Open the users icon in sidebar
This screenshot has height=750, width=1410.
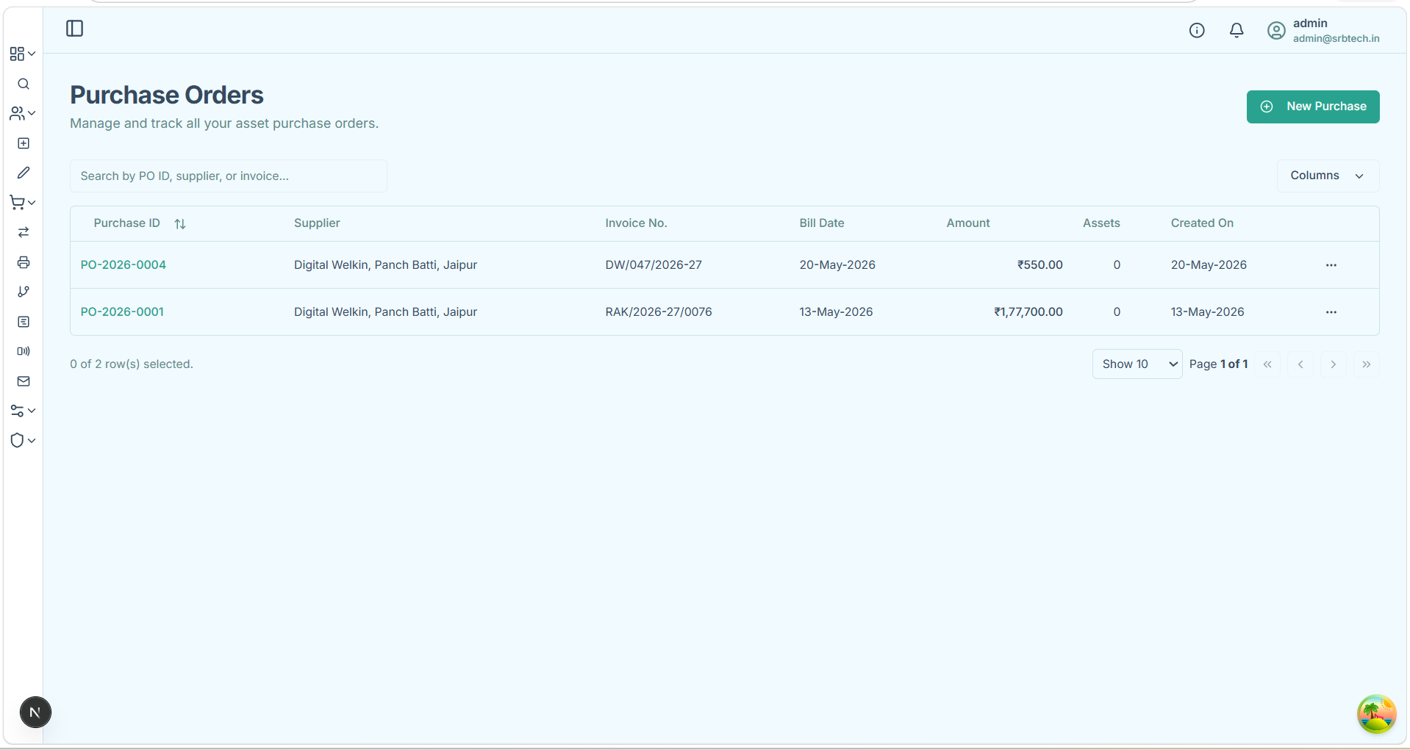click(x=23, y=113)
